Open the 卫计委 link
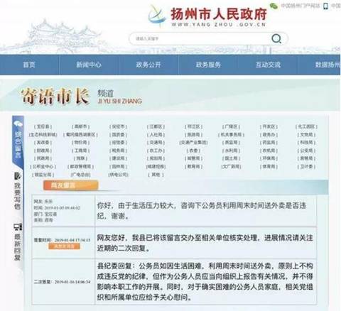The height and width of the screenshot is (311, 341). pyautogui.click(x=306, y=167)
